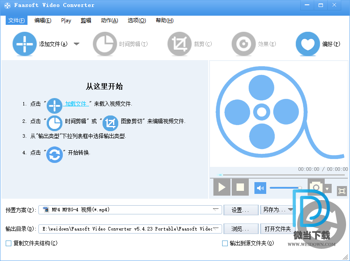Image resolution: width=350 pixels, height=261 pixels.
Task: Click the plus icon in step 1 of the guide
Action: 55,105
